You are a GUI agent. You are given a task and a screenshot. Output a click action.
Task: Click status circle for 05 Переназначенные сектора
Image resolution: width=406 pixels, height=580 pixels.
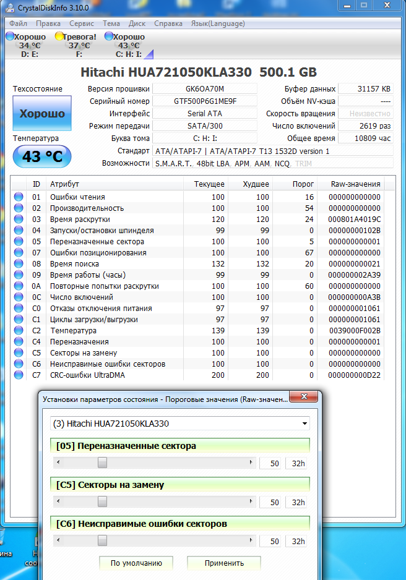(19, 241)
